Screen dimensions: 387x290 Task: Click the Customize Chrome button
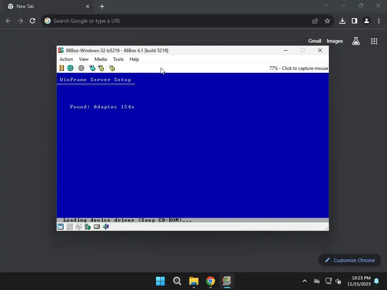coord(350,260)
